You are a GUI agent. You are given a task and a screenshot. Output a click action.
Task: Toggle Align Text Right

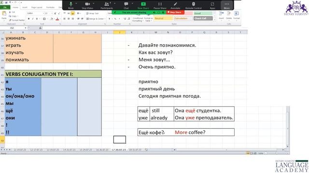pyautogui.click(x=73, y=19)
